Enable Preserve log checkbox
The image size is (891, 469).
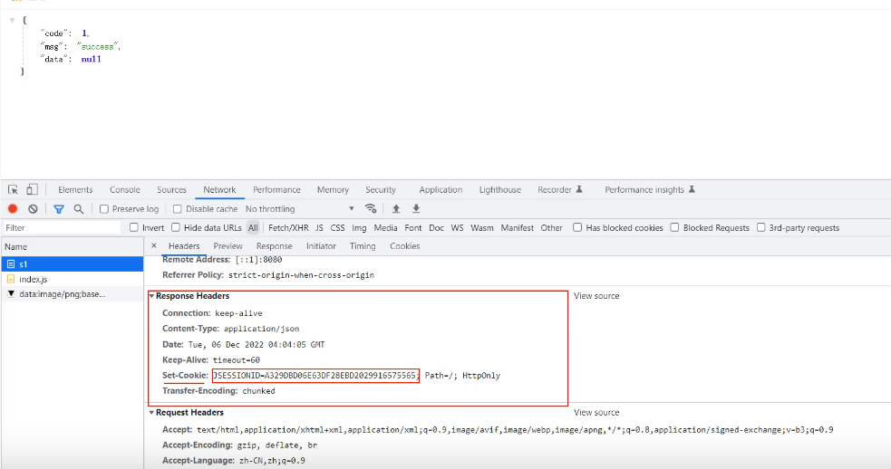click(x=104, y=209)
